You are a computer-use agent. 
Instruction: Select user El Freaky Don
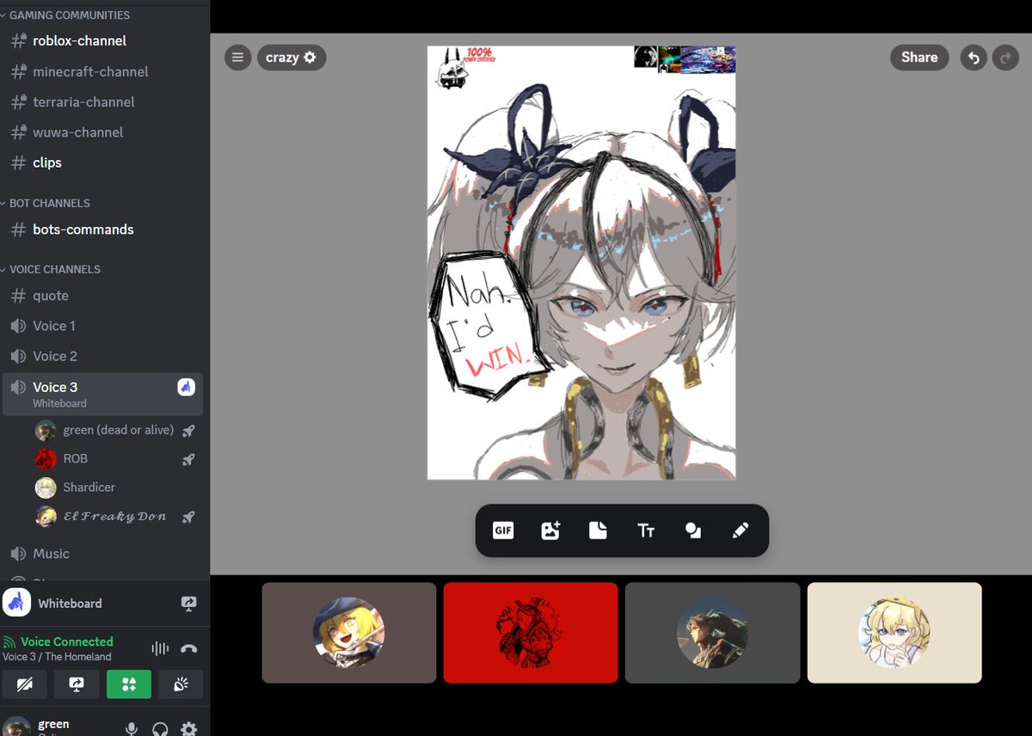(115, 516)
